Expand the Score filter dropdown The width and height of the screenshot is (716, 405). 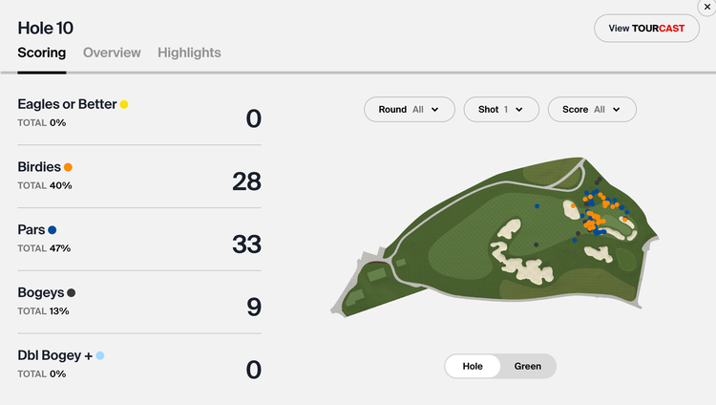click(x=591, y=110)
